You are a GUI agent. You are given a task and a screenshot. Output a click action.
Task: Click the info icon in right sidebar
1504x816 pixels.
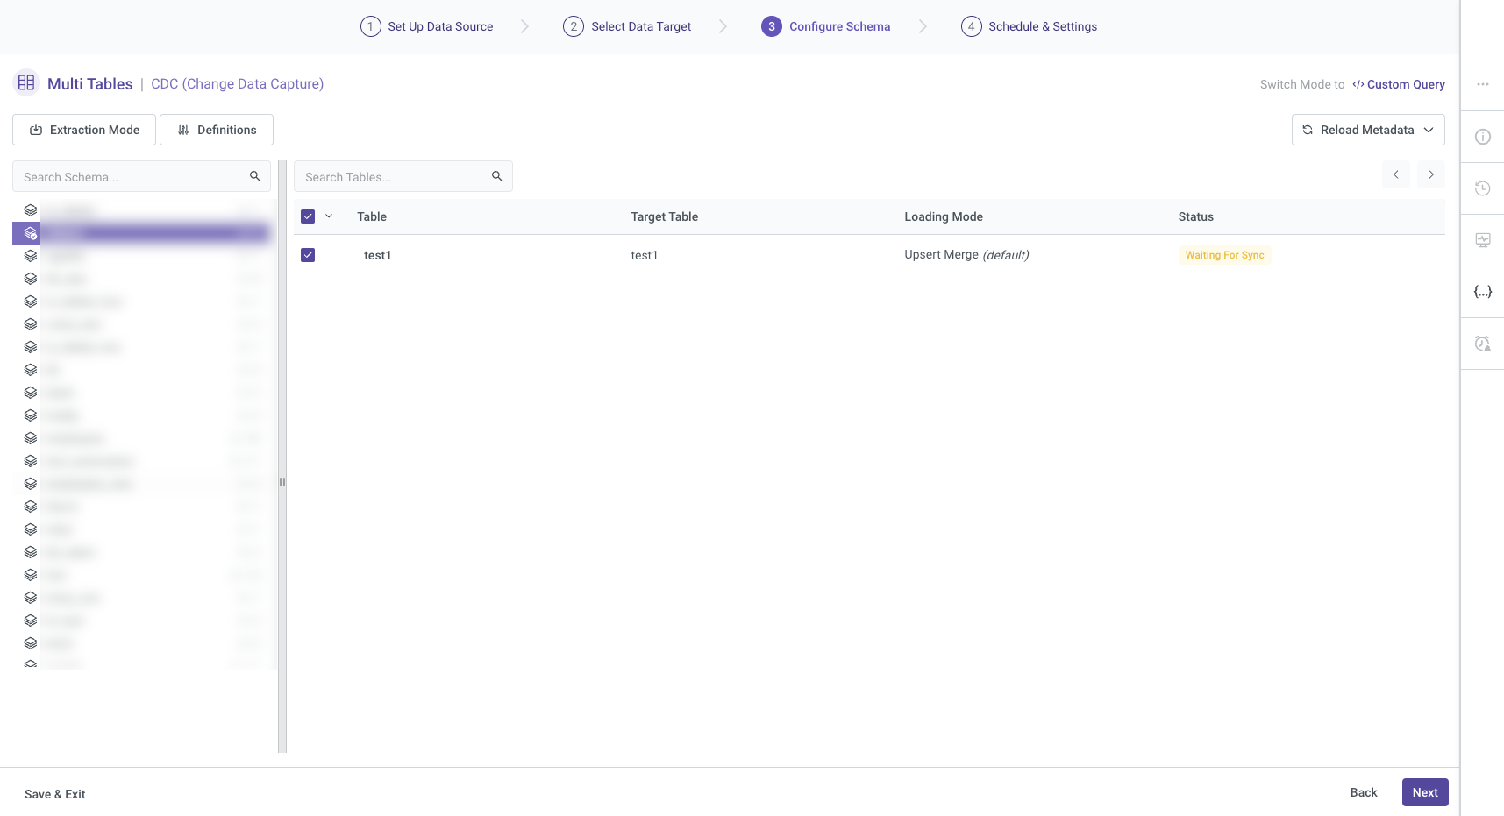tap(1482, 137)
